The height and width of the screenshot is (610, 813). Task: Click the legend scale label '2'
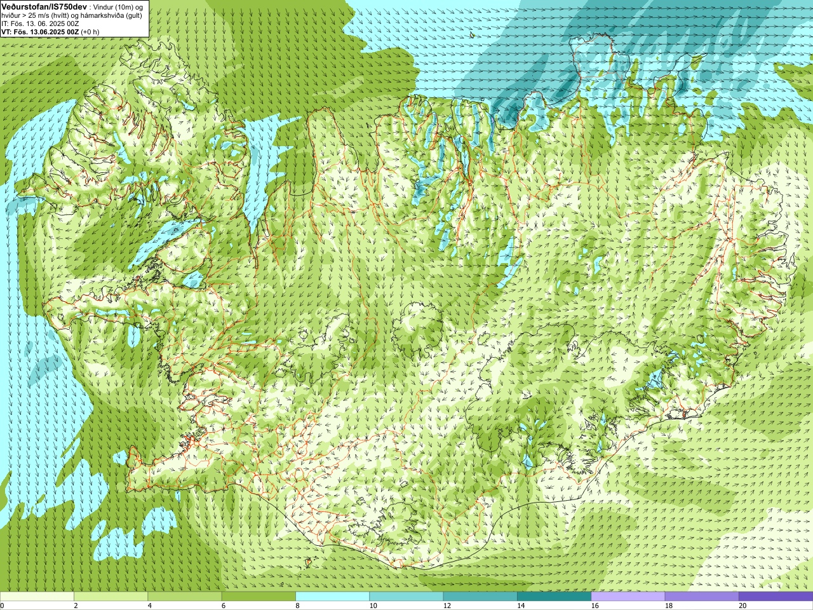[76, 606]
